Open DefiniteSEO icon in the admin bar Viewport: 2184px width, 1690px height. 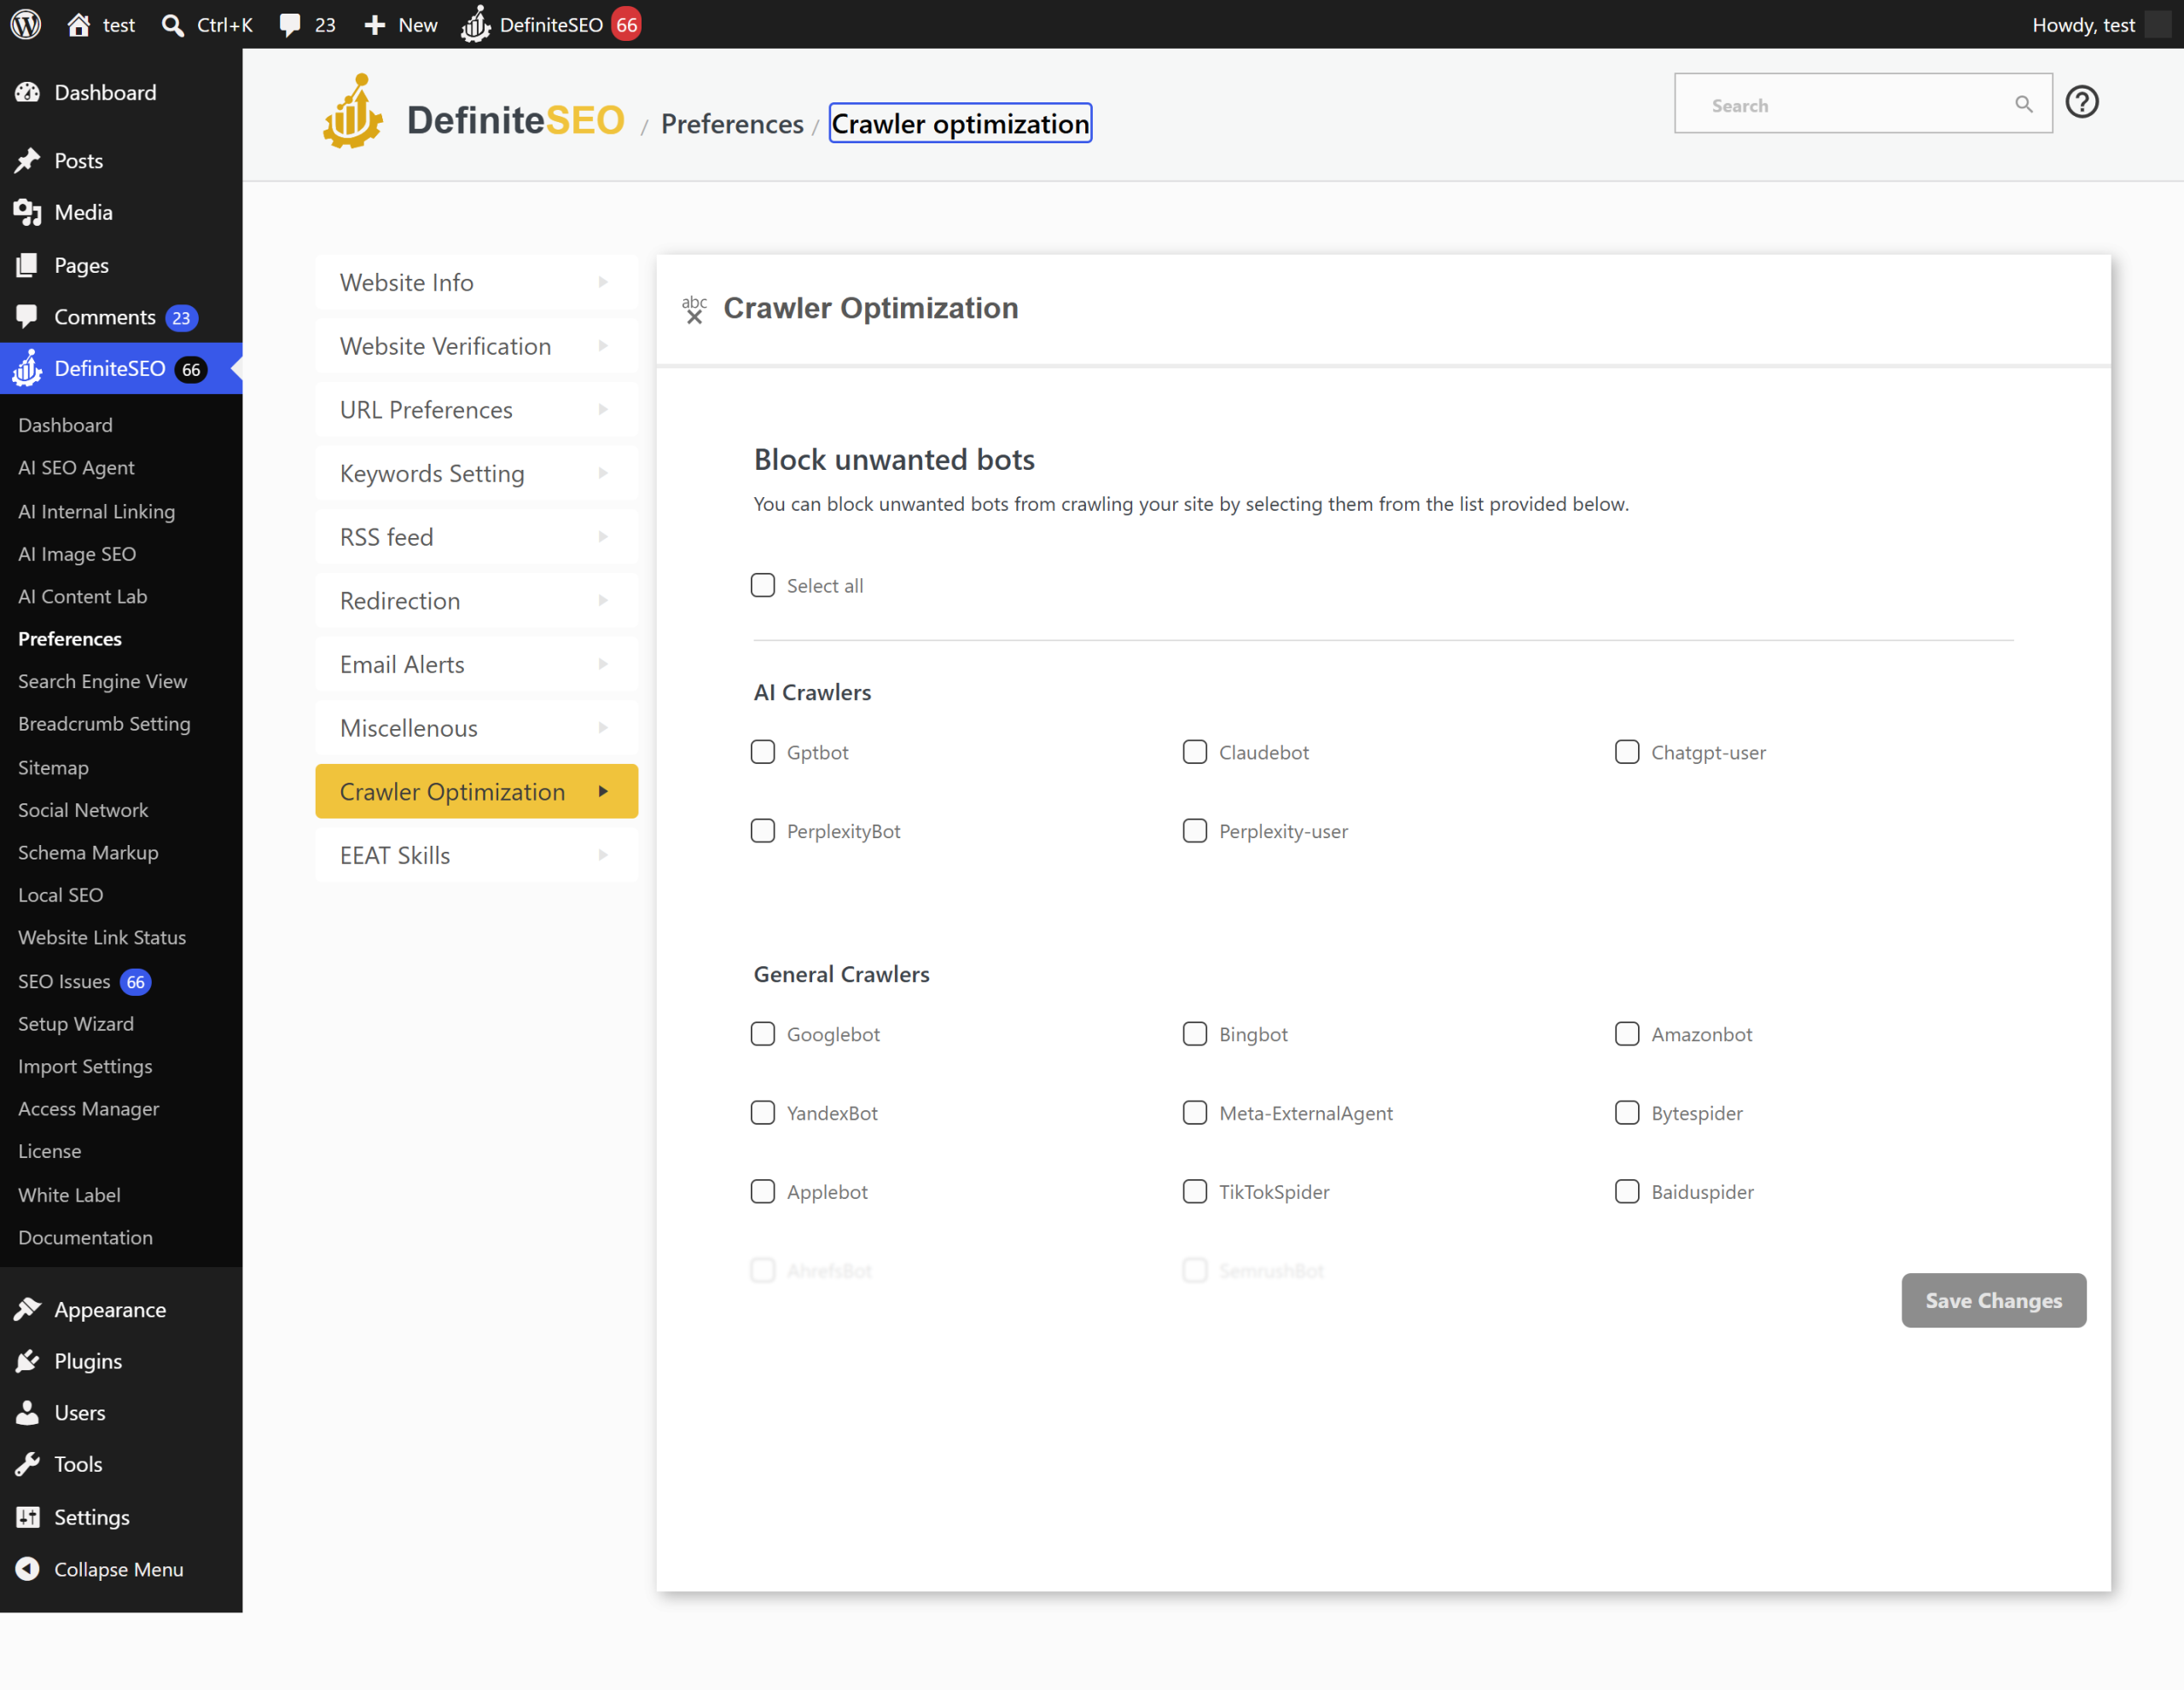(476, 24)
